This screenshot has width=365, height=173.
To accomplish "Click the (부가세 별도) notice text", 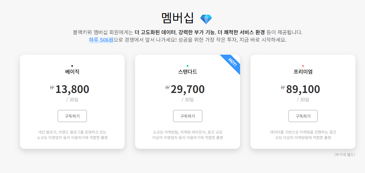I will (344, 155).
